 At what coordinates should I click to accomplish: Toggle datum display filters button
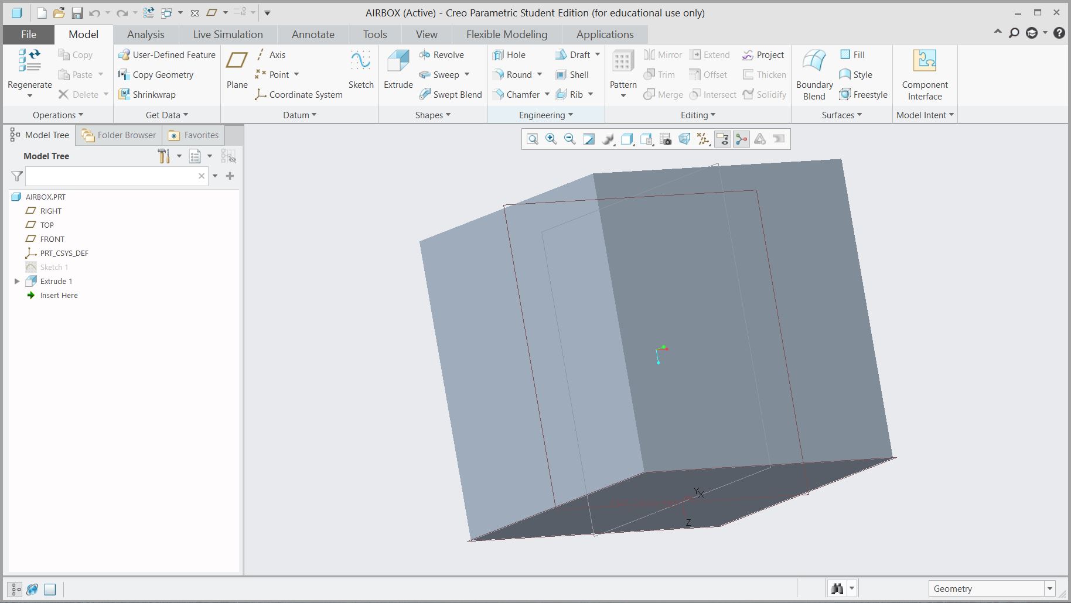click(703, 139)
